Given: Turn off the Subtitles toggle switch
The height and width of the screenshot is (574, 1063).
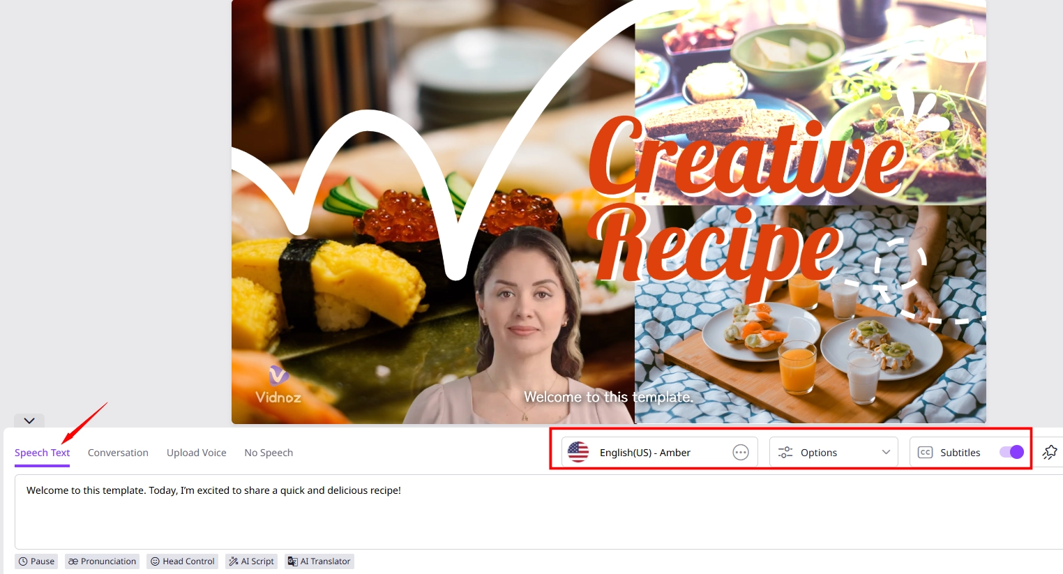Looking at the screenshot, I should point(1011,452).
